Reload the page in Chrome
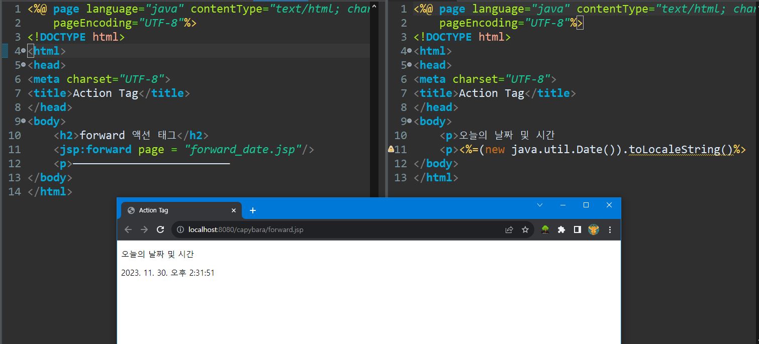 coord(160,230)
